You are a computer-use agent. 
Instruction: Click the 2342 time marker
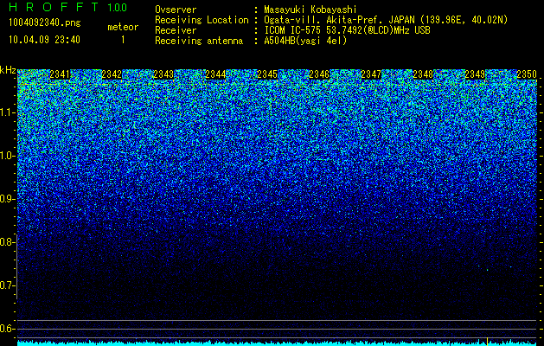(x=112, y=74)
